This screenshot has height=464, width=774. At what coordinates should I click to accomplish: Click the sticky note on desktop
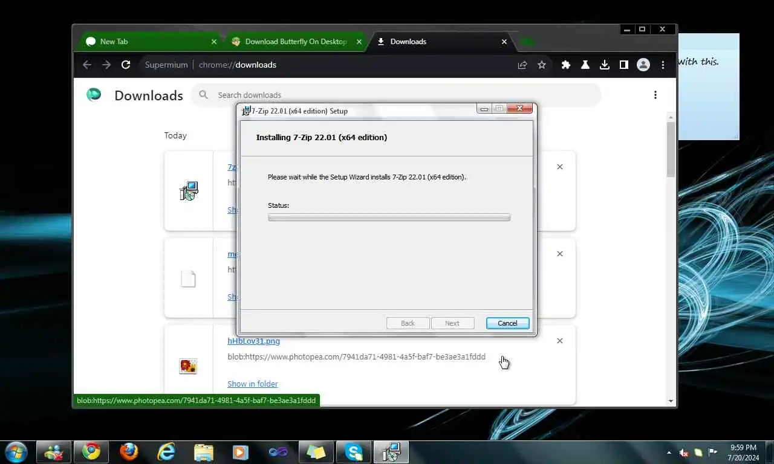click(x=709, y=86)
